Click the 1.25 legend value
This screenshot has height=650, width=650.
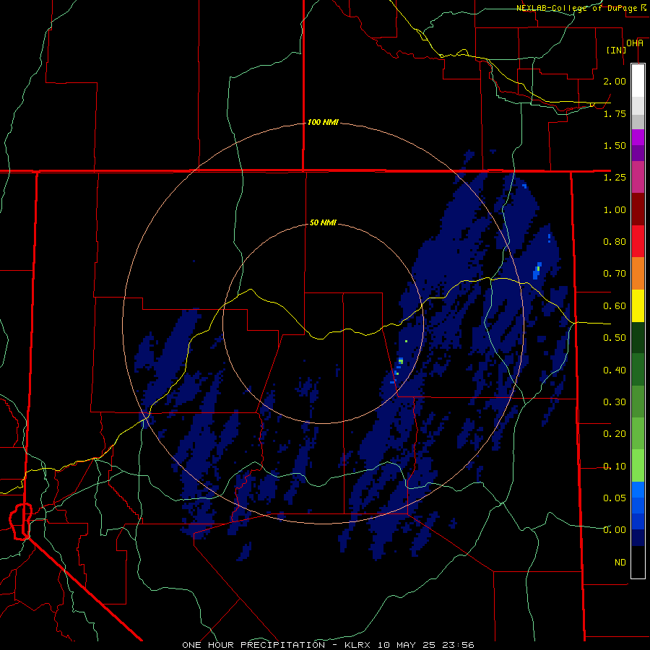[615, 178]
